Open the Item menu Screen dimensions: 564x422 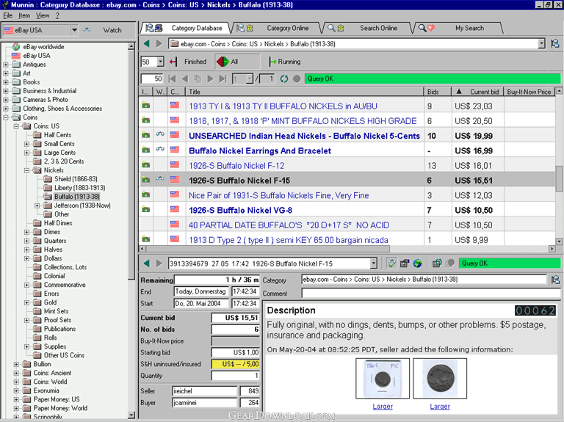tap(24, 15)
